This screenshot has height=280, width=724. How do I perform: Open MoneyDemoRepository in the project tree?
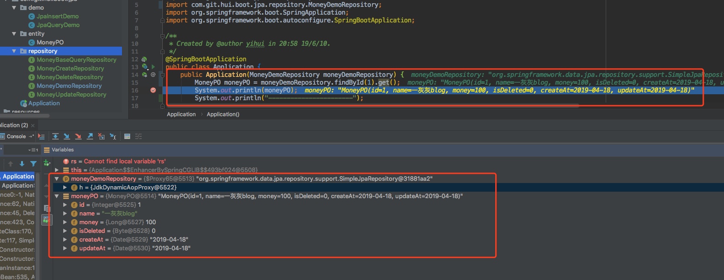pos(69,86)
